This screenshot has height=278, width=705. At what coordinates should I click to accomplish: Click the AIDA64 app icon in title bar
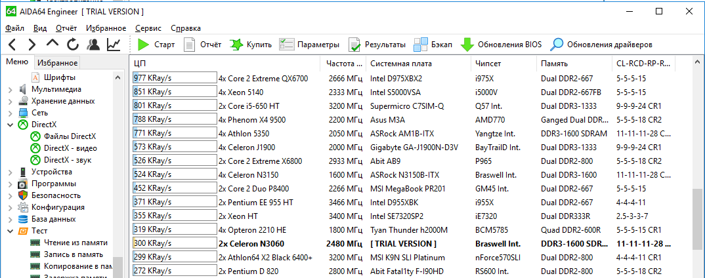(x=11, y=11)
